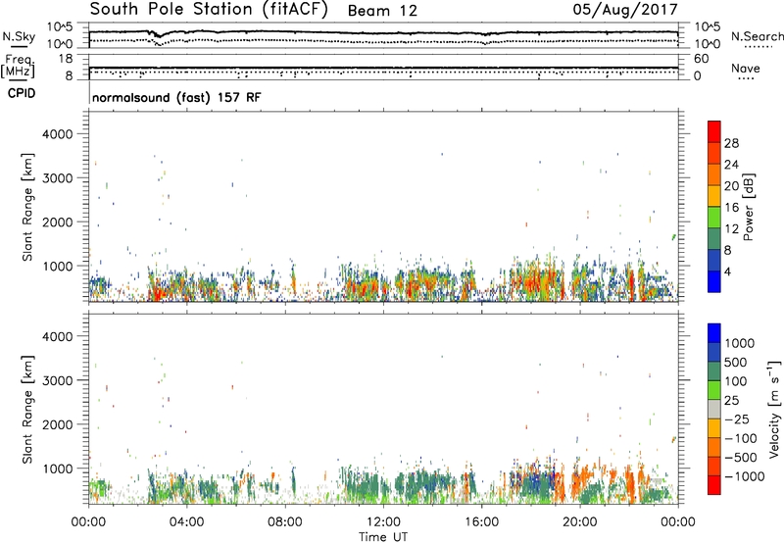
Task: Click the '1000' tick on the Velocity colorbar
Action: pyautogui.click(x=740, y=343)
